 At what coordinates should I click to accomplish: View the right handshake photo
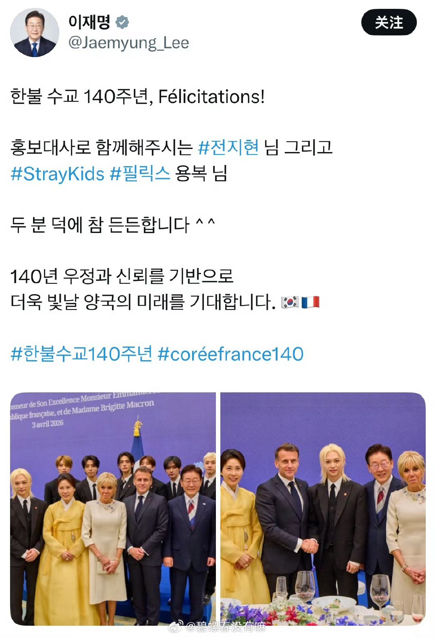pyautogui.click(x=323, y=509)
